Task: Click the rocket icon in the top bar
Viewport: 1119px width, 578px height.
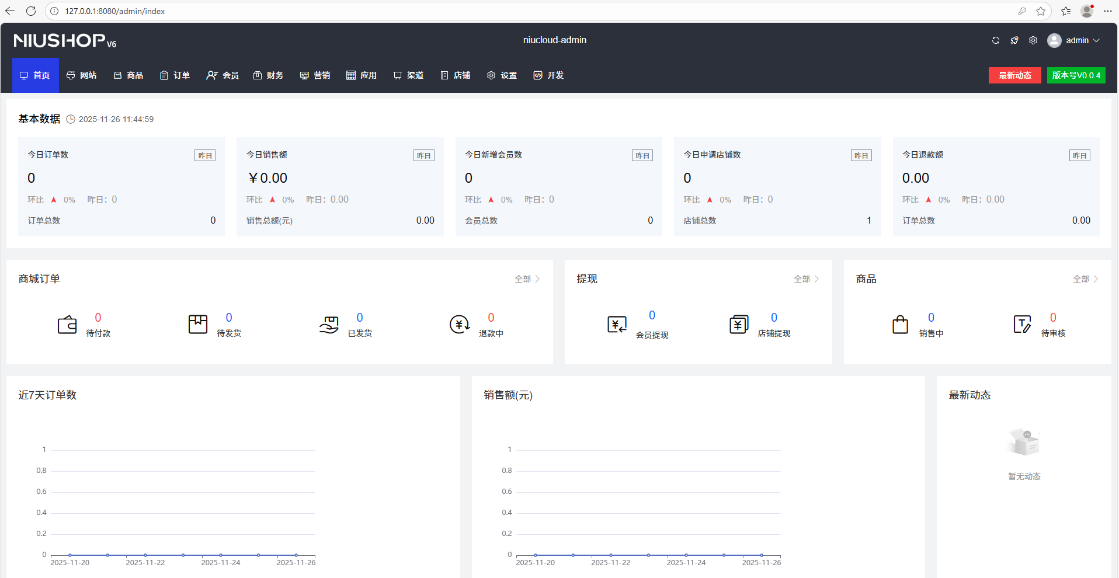Action: 1014,40
